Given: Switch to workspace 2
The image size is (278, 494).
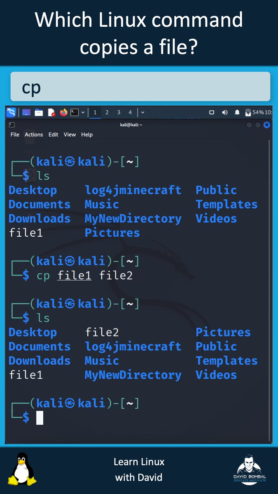Looking at the screenshot, I should [x=107, y=112].
